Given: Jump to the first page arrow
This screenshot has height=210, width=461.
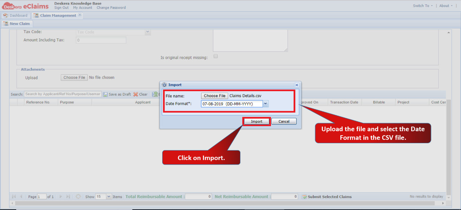Looking at the screenshot, I should point(14,197).
